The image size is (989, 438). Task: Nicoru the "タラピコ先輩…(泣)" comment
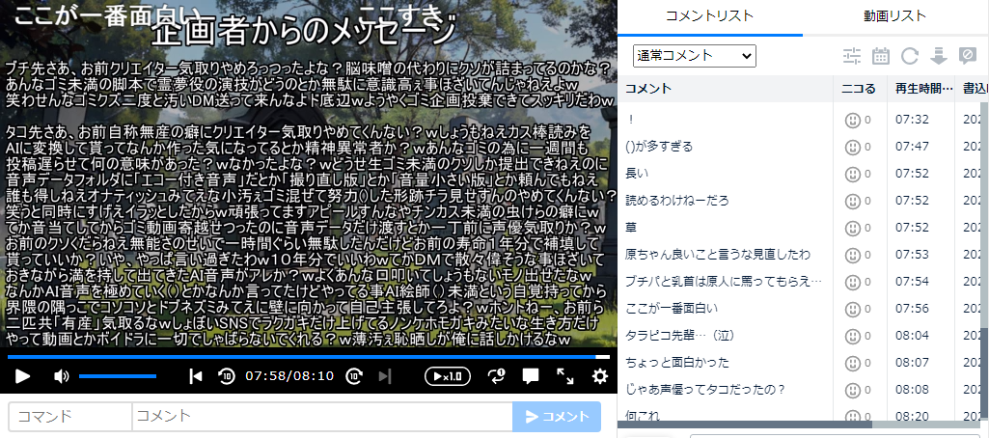[x=853, y=336]
